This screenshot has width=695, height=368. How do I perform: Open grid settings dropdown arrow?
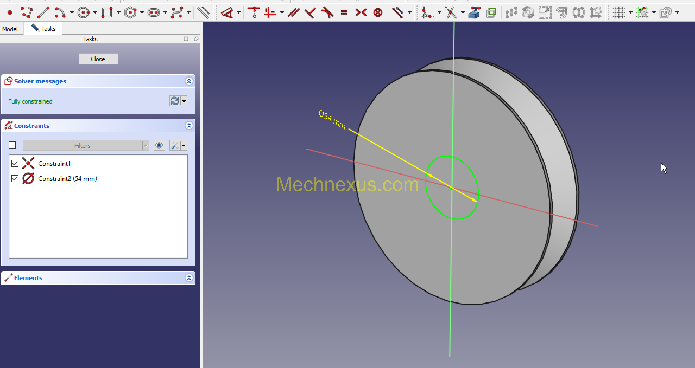click(x=630, y=12)
